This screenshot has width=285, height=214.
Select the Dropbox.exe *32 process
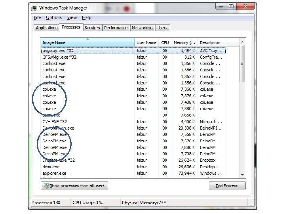133,160
